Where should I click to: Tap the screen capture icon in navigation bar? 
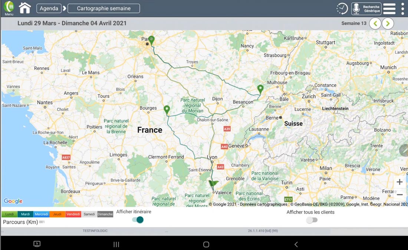[x=37, y=244]
